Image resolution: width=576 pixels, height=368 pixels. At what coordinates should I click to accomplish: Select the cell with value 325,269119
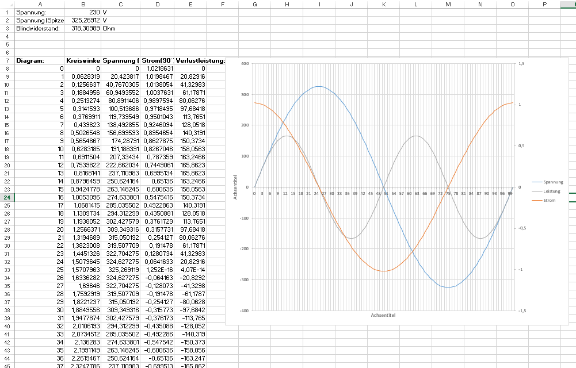click(120, 270)
